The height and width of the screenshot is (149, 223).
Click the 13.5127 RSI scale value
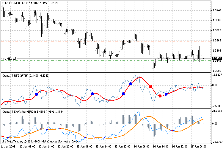[x=216, y=75]
